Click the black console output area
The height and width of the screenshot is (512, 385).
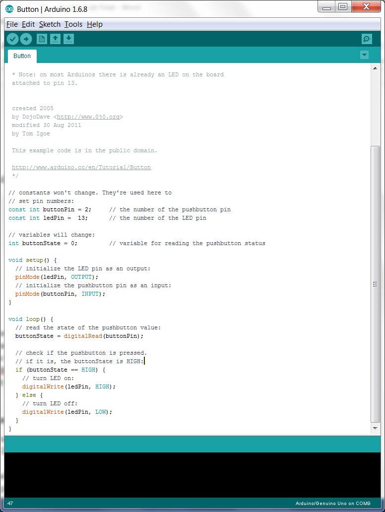tap(192, 475)
